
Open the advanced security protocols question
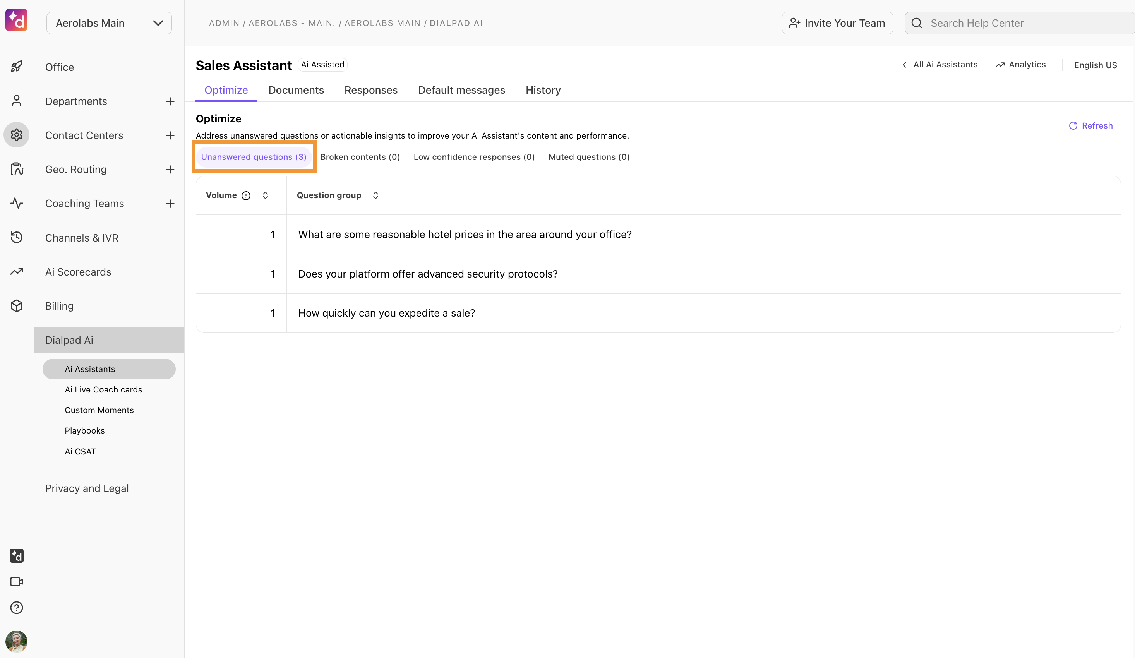658,274
